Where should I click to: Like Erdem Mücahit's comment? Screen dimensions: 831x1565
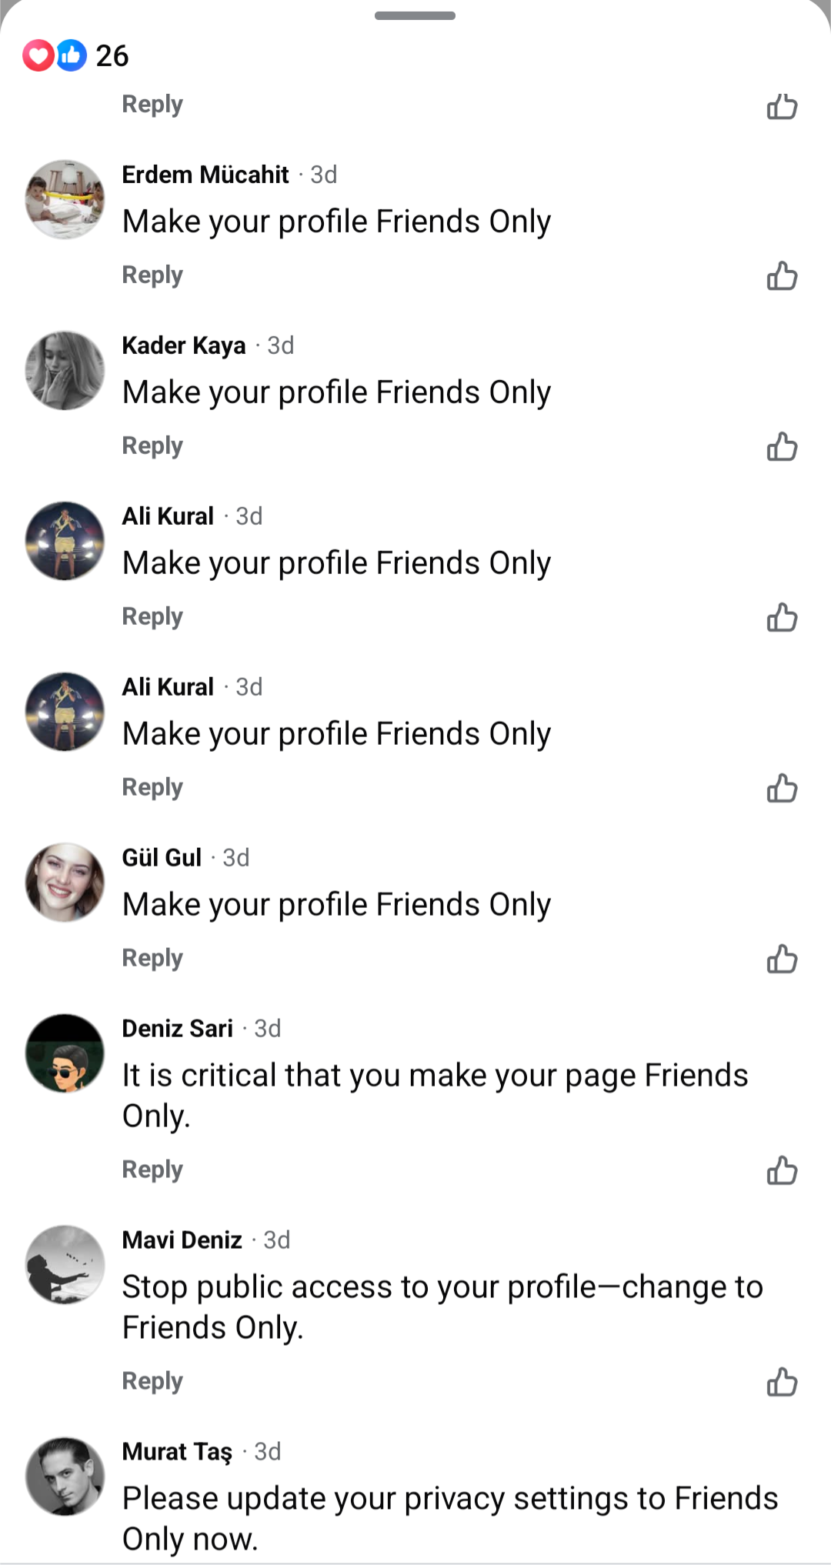782,275
